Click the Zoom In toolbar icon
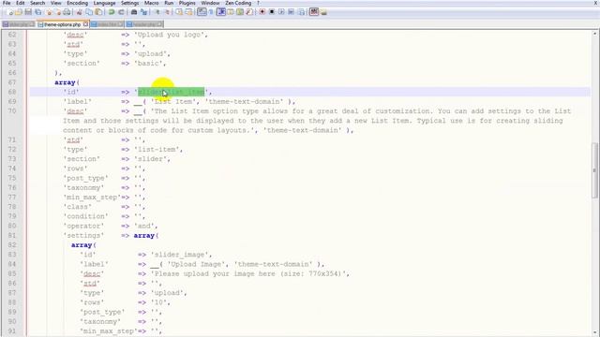This screenshot has width=600, height=337. click(x=157, y=12)
